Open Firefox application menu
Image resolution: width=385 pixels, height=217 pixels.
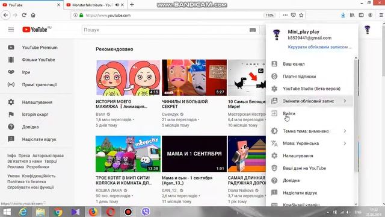click(381, 15)
